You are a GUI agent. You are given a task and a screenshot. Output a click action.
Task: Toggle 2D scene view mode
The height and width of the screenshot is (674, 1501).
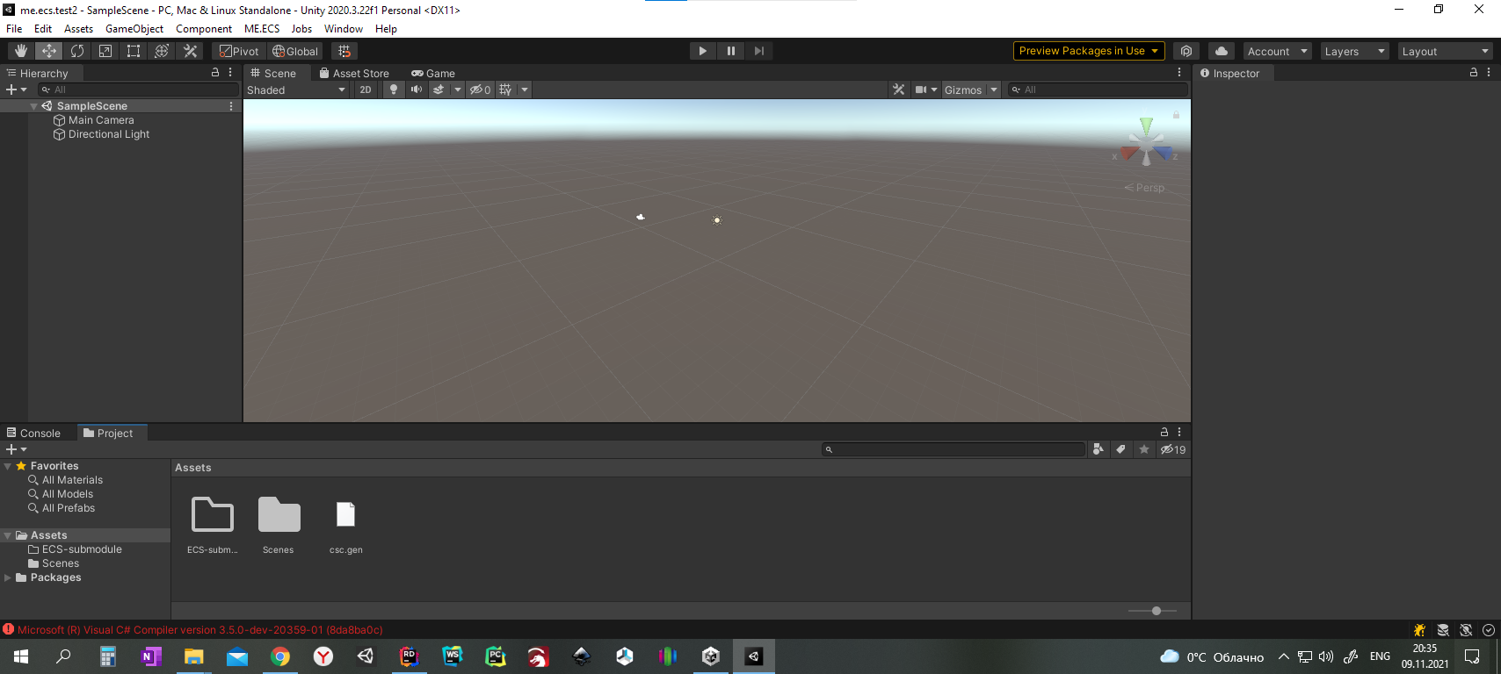click(x=366, y=90)
